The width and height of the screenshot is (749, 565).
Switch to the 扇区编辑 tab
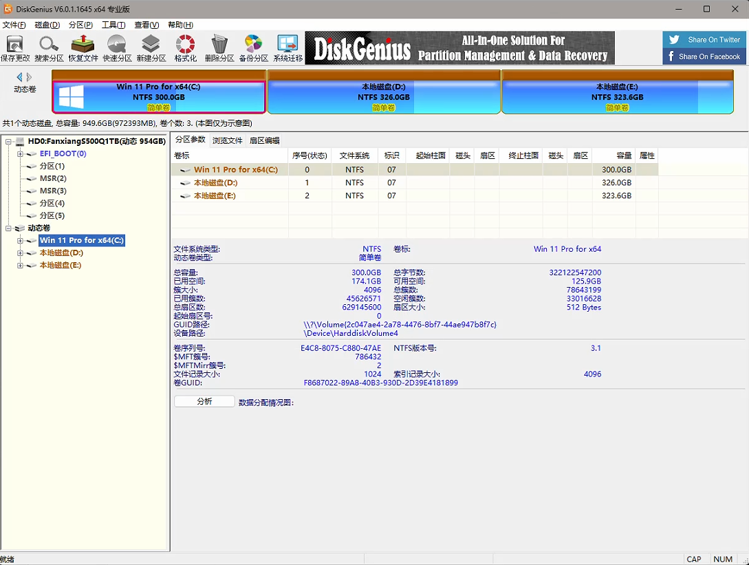pos(265,140)
